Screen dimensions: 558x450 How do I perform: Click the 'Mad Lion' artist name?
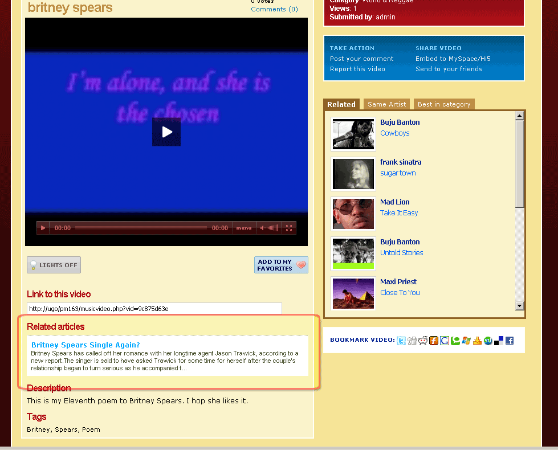coord(394,202)
